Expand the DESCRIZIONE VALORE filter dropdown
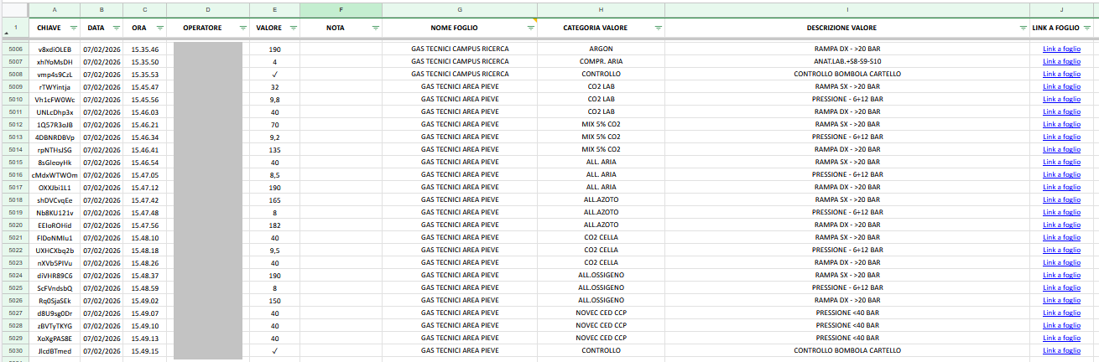Viewport: 1099px width, 362px height. [1022, 28]
